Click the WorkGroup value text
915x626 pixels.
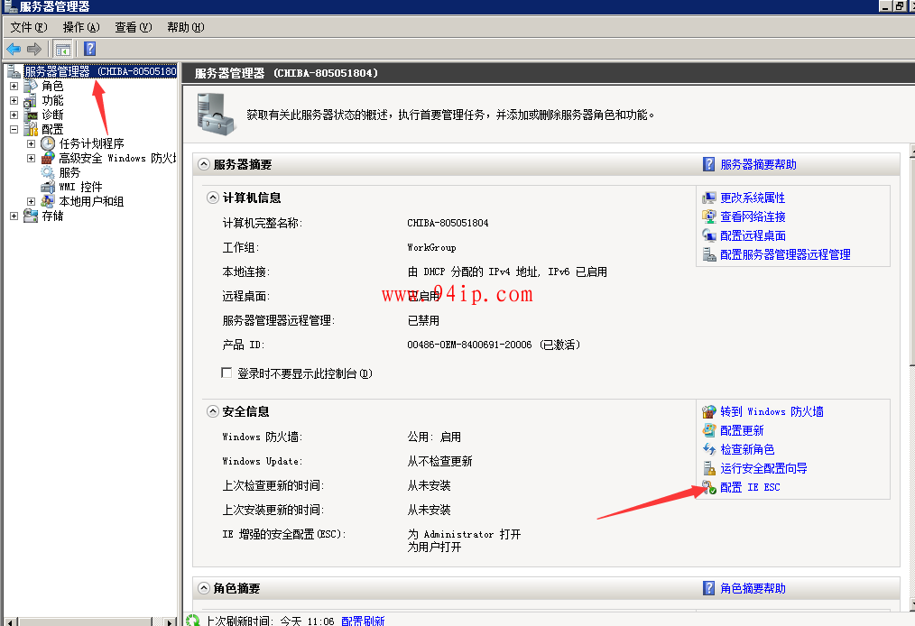(431, 247)
